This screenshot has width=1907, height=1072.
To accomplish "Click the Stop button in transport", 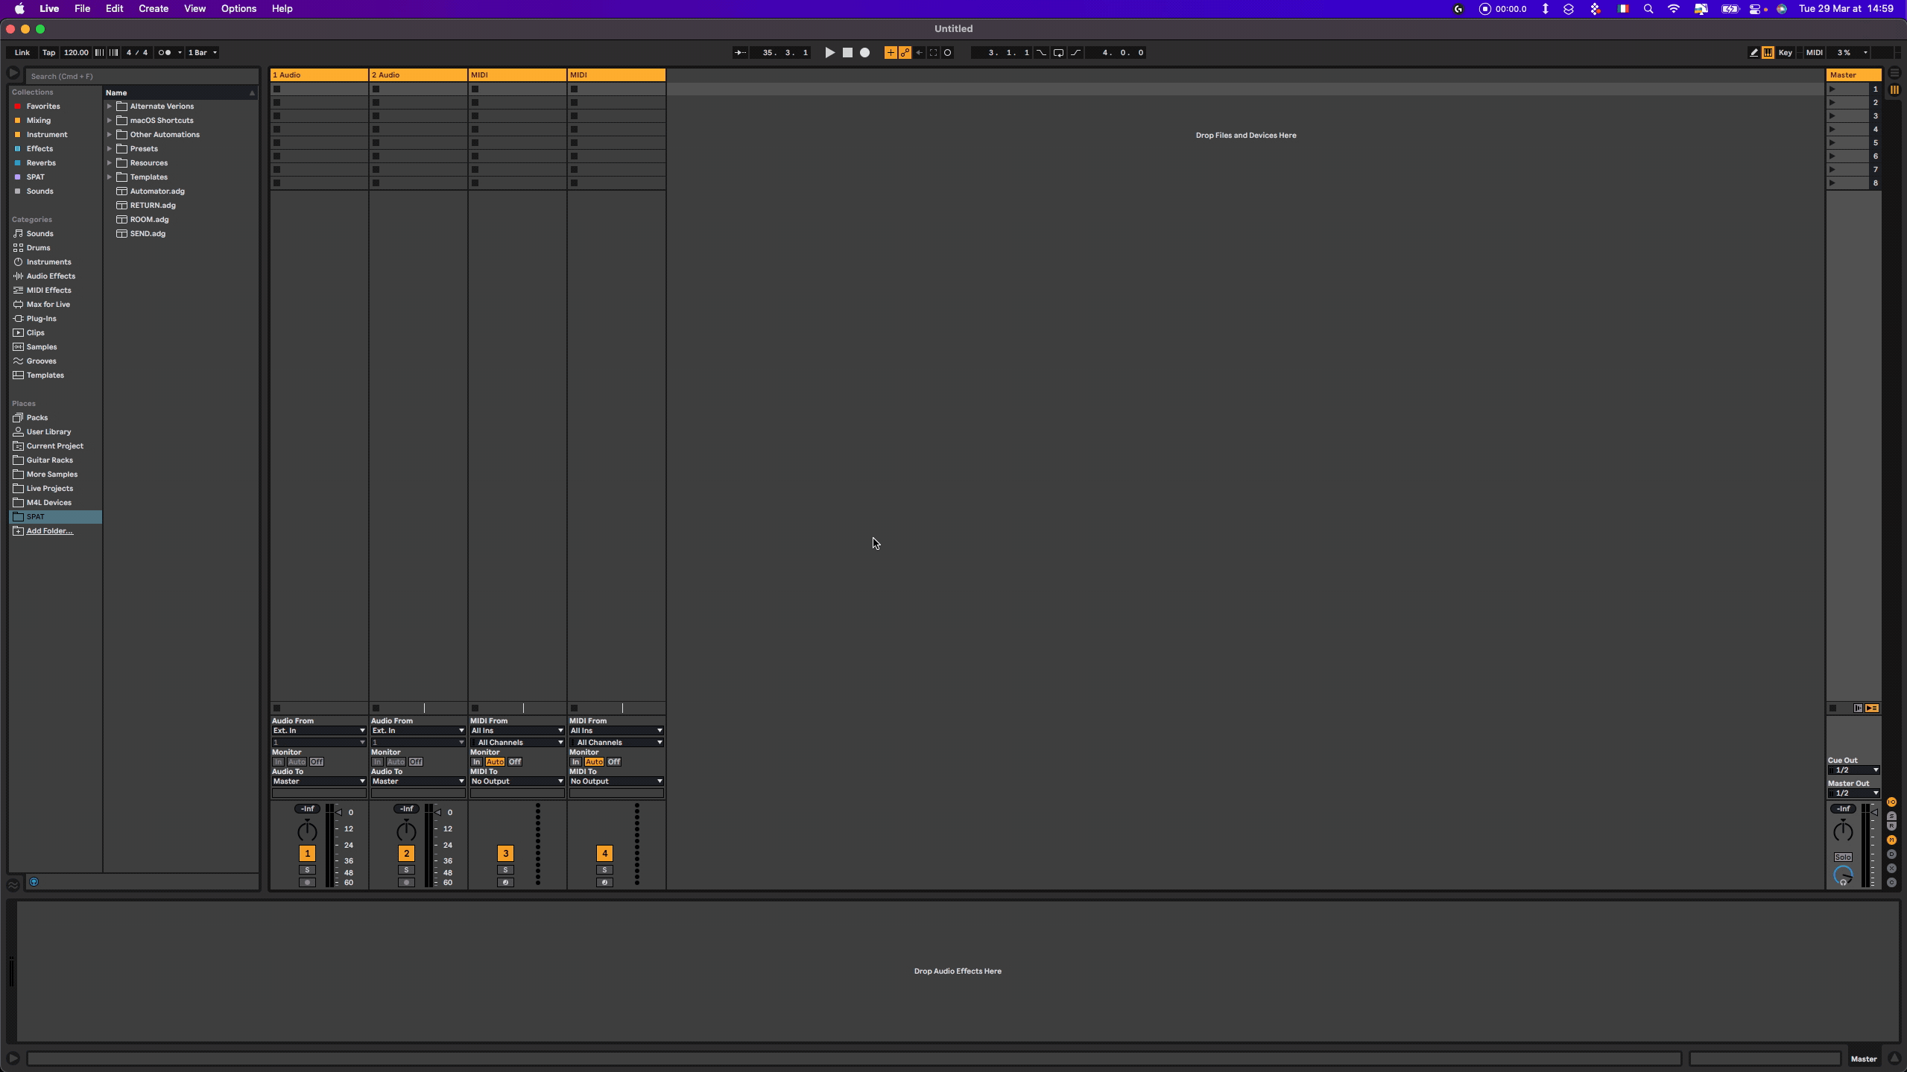I will coord(847,53).
